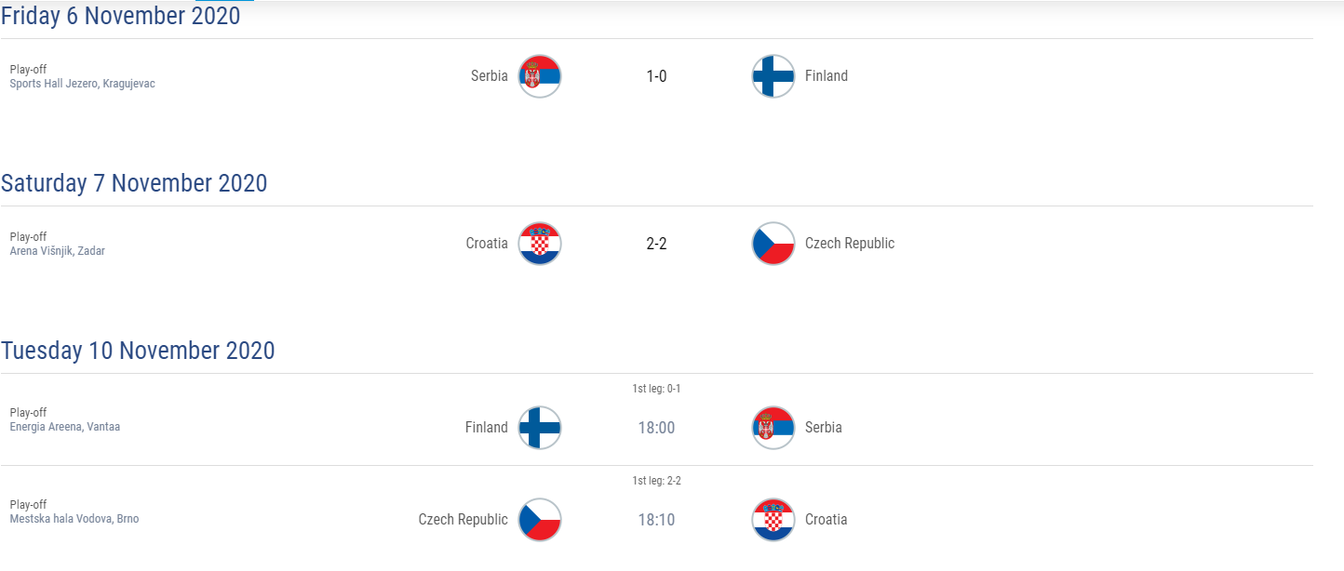Click Finland team name in Tuesday's match
This screenshot has width=1344, height=571.
[x=487, y=428]
